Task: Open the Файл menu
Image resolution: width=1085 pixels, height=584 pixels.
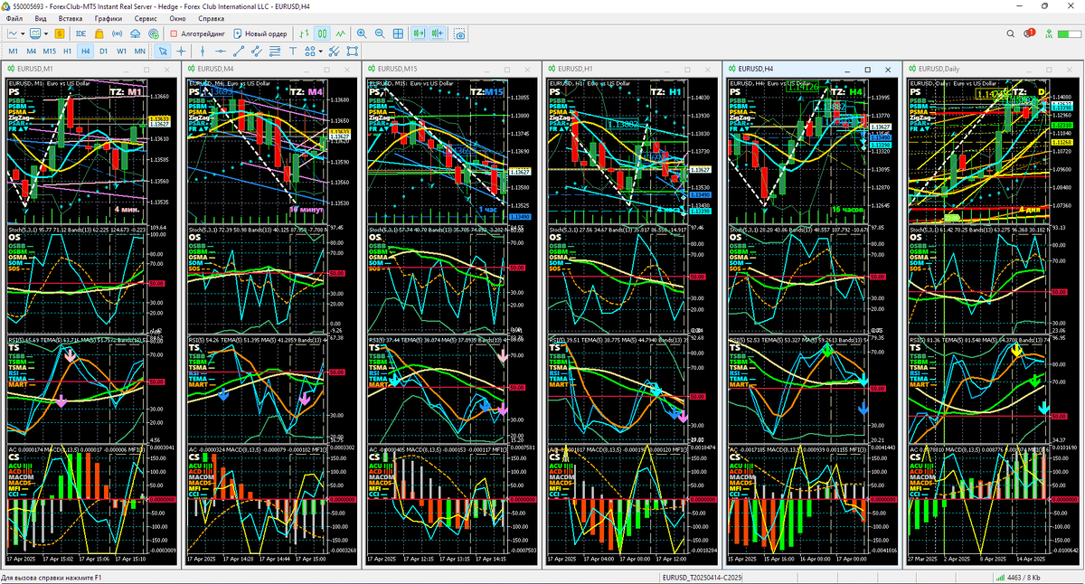Action: [x=15, y=18]
